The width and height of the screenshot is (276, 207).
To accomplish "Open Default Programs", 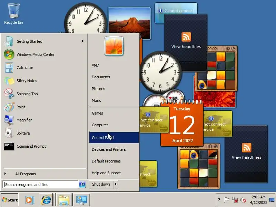I will click(114, 161).
